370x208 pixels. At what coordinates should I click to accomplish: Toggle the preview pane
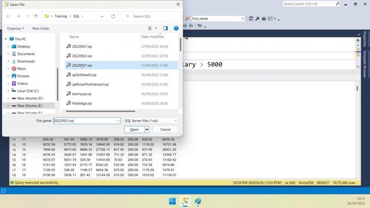165,28
